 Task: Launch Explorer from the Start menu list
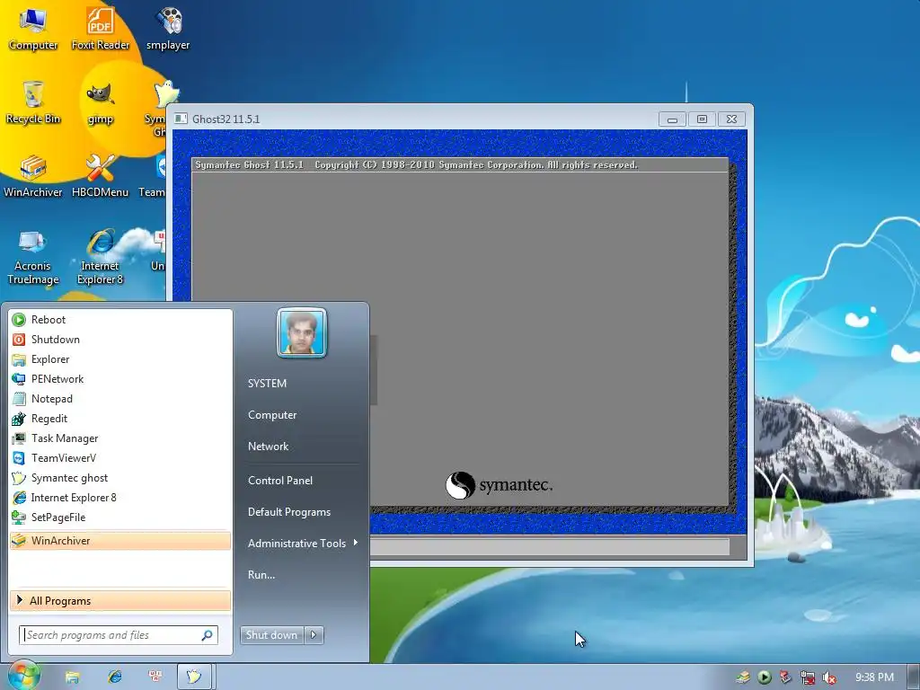pyautogui.click(x=120, y=359)
